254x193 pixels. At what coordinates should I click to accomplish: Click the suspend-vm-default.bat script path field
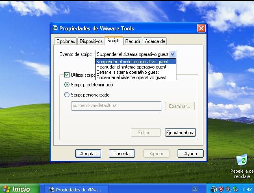(x=116, y=106)
